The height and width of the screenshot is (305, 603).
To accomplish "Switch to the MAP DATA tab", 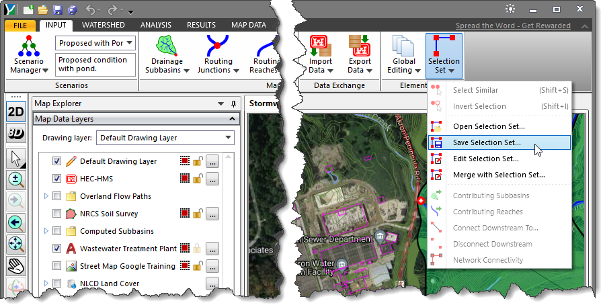I will [x=249, y=25].
